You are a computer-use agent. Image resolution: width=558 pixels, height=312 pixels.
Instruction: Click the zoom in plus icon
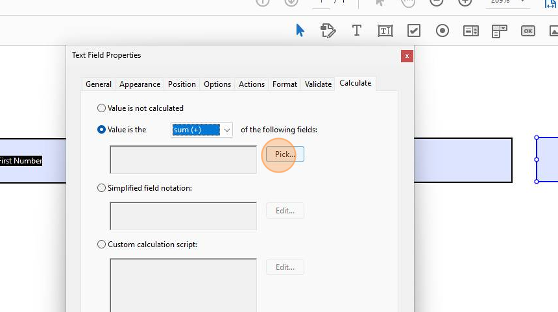click(x=465, y=2)
